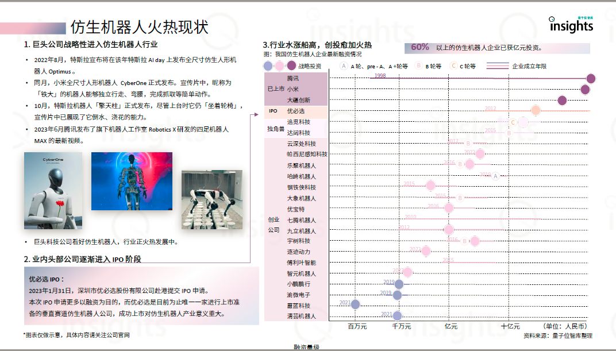Click the blue marker on 小鹏鹏行 row
Viewport: 616px width, 351px height.
399,284
